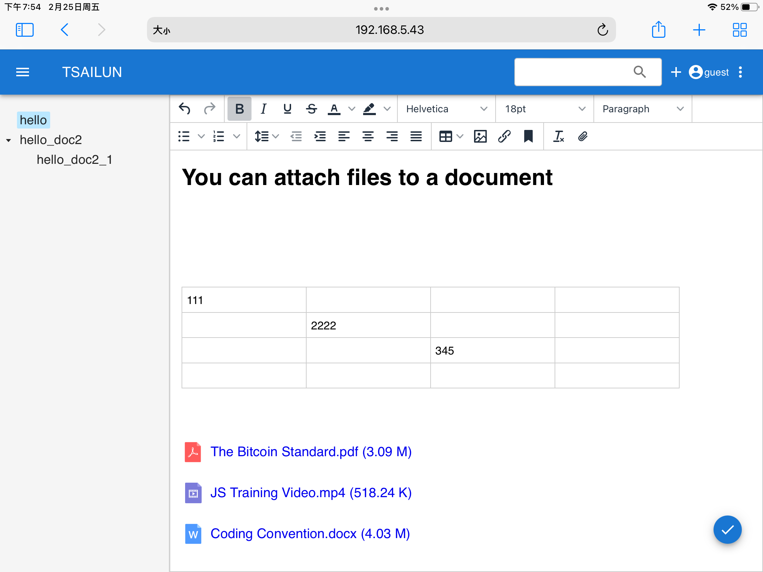Toggle the Safari sidebar
This screenshot has height=572, width=763.
click(25, 30)
